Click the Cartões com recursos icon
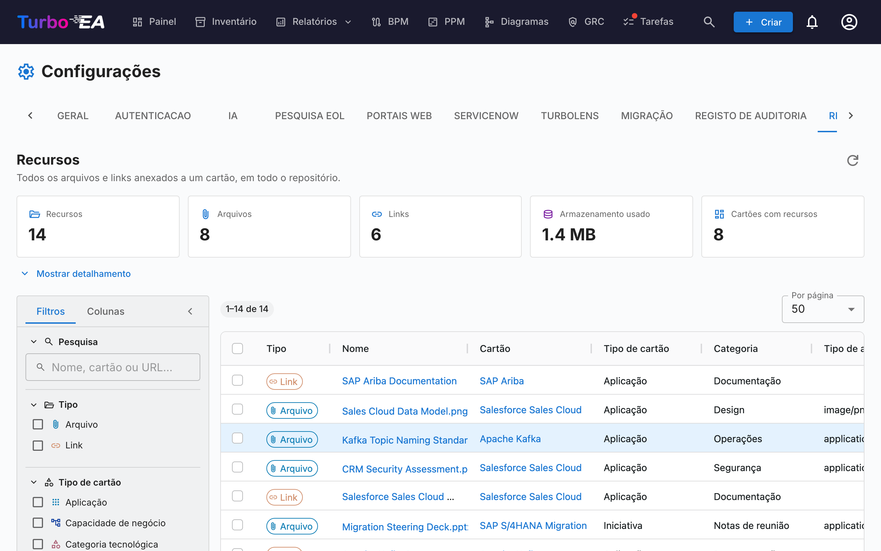881x551 pixels. tap(719, 214)
